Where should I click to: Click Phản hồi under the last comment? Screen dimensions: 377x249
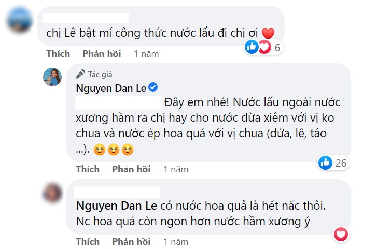(x=131, y=242)
